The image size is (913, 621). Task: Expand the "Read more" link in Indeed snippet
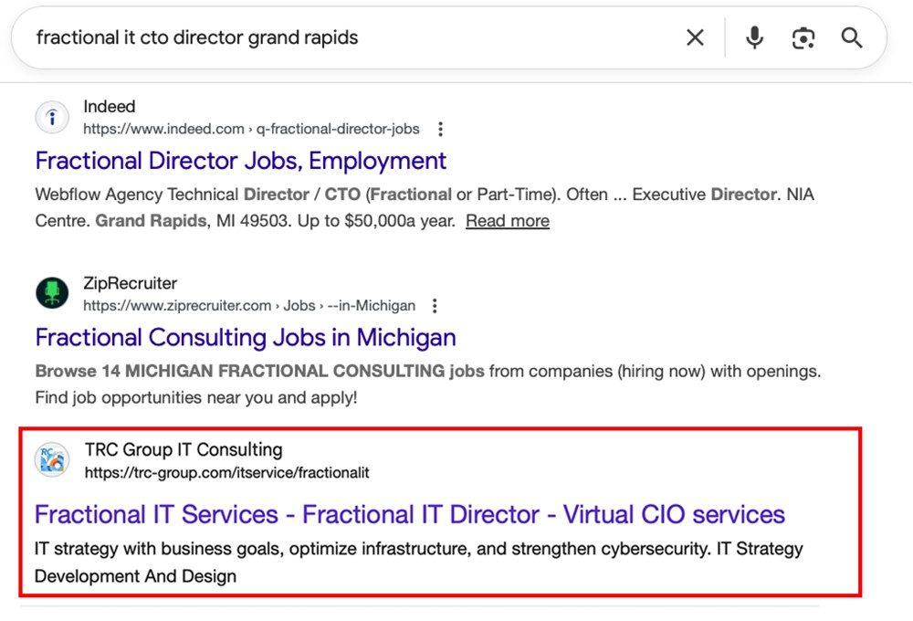(x=508, y=221)
